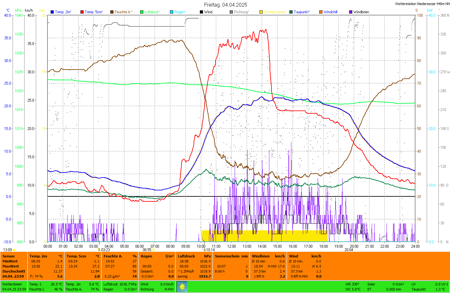The width and height of the screenshot is (450, 293).
Task: Click the Wetterstation Niedersorpe 440m NN label
Action: 422,4
